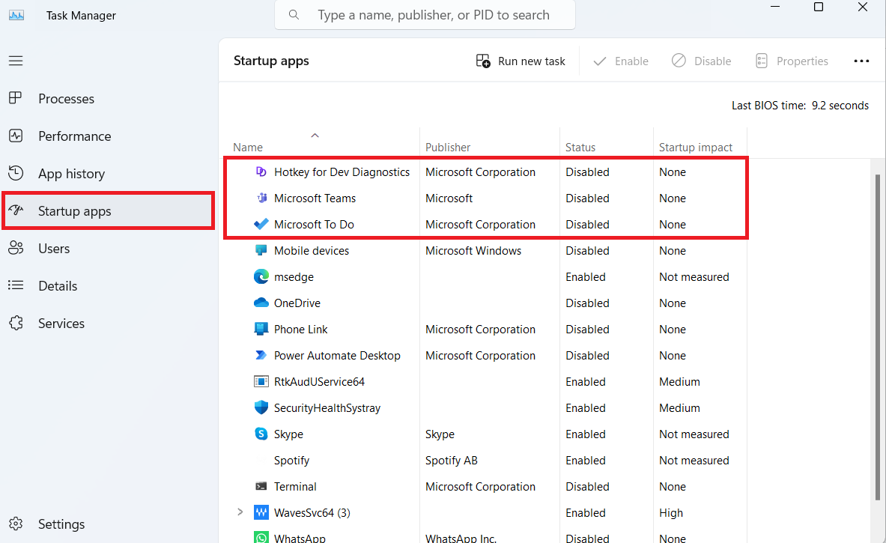Screen dimensions: 886x543
Task: Sort by the Status column header
Action: tap(580, 147)
